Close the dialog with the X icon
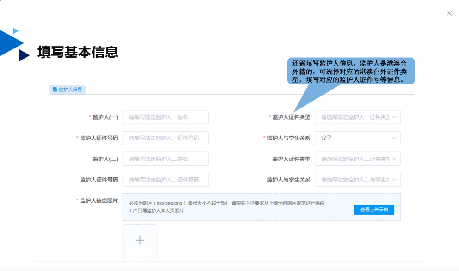Image resolution: width=459 pixels, height=271 pixels. (449, 13)
